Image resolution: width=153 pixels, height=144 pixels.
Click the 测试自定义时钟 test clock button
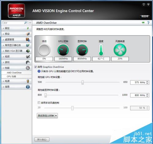(46, 116)
